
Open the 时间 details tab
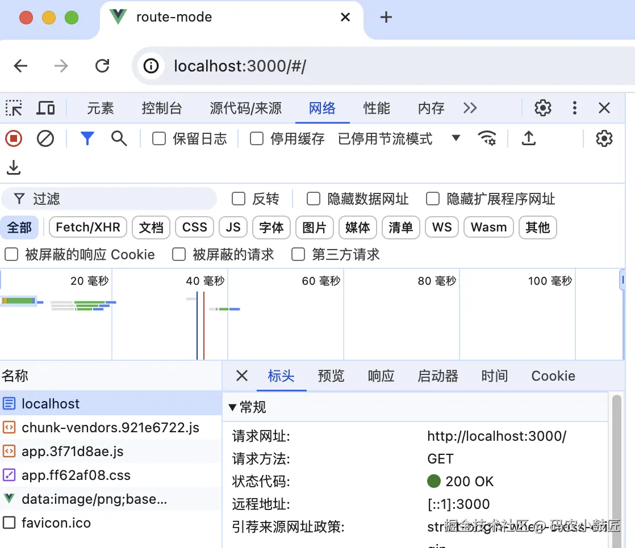(x=495, y=376)
